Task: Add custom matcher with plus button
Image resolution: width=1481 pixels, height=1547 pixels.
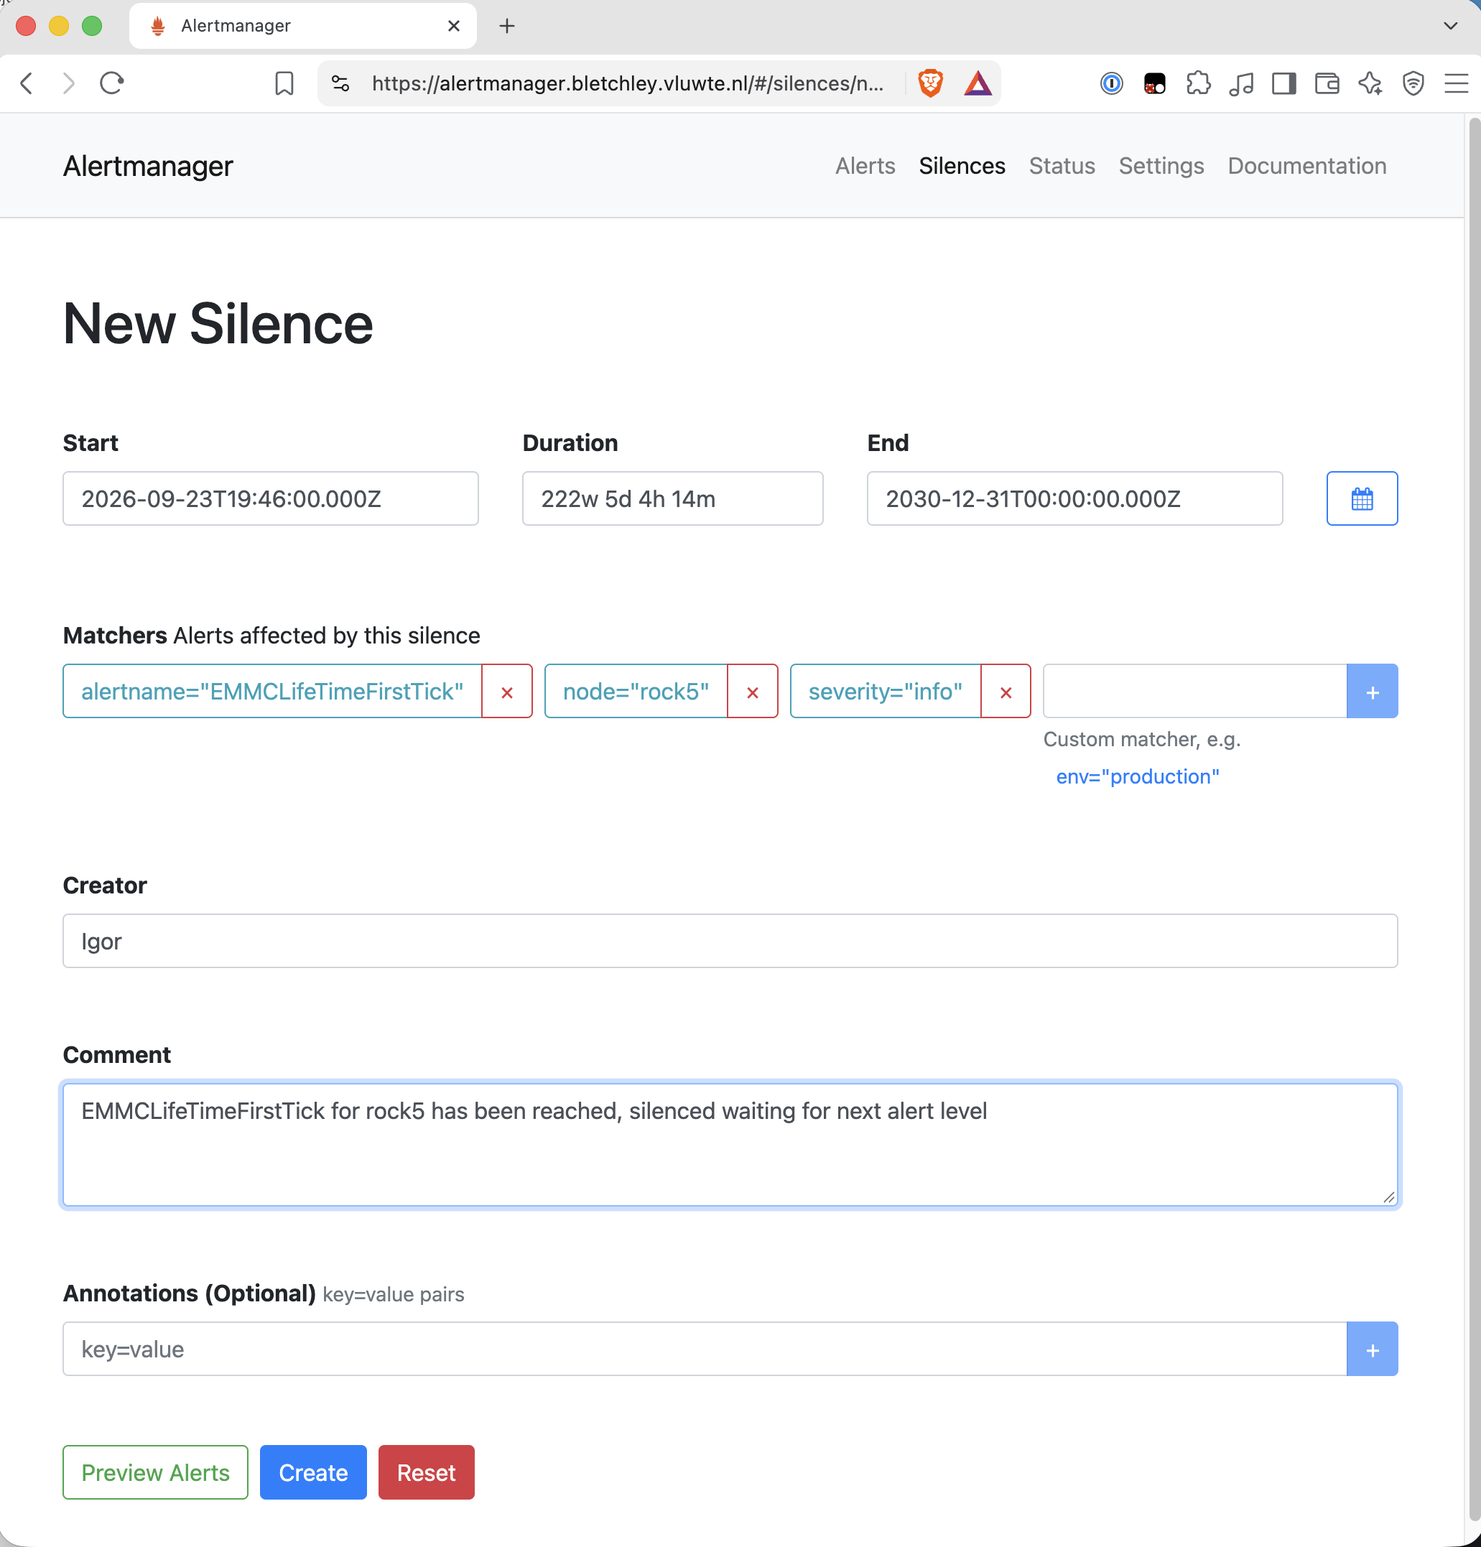Action: (x=1372, y=692)
